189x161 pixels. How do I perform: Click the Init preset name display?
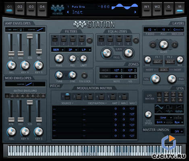[77, 12]
